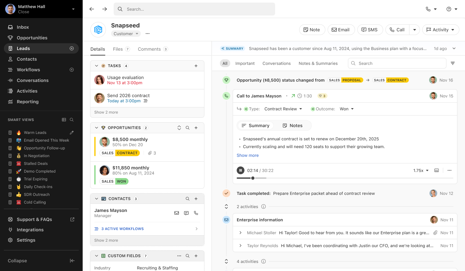Add a new contact with plus icon
Screen dimensions: 465x271
196,199
